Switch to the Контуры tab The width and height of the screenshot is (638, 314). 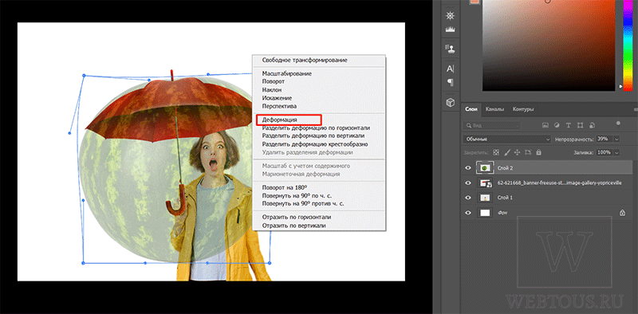[x=523, y=109]
